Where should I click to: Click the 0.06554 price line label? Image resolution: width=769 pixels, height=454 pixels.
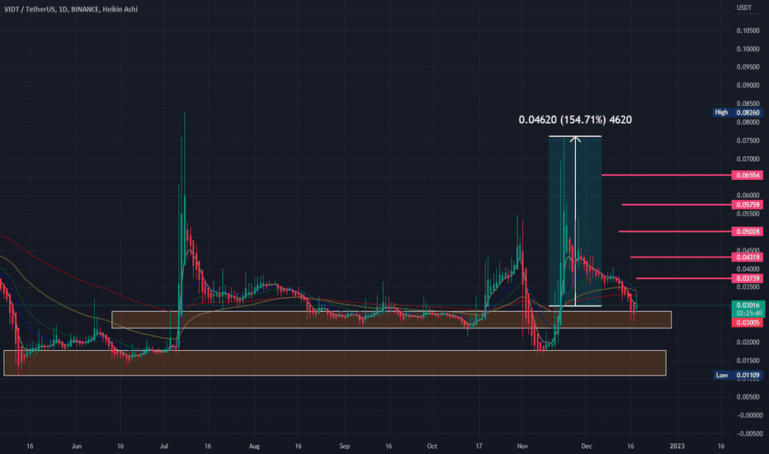click(x=747, y=175)
